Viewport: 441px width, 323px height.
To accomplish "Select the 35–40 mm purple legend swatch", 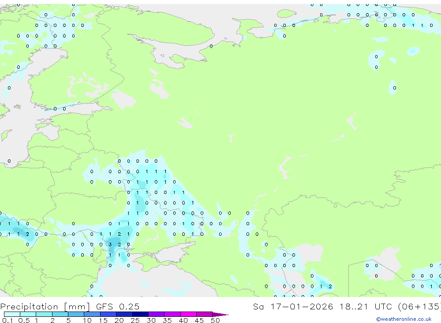I will (x=172, y=314).
